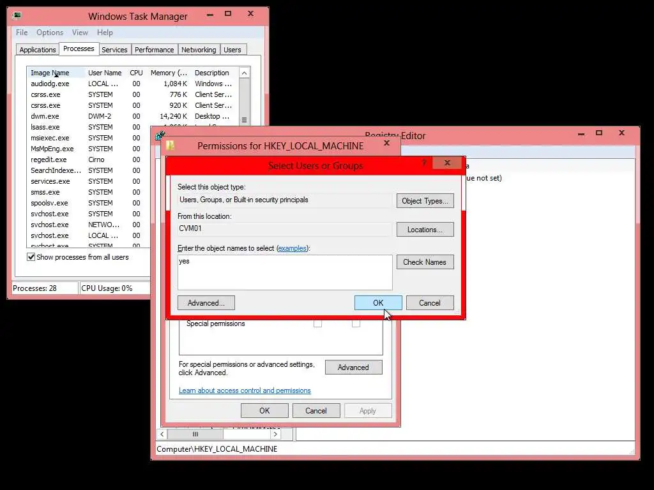The width and height of the screenshot is (654, 490).
Task: Click the Object Types button
Action: click(425, 201)
